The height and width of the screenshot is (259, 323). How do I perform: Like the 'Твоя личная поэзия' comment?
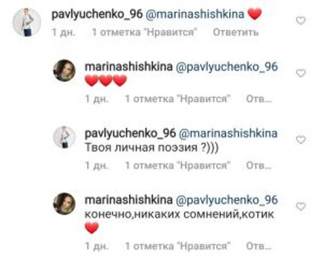click(x=301, y=140)
